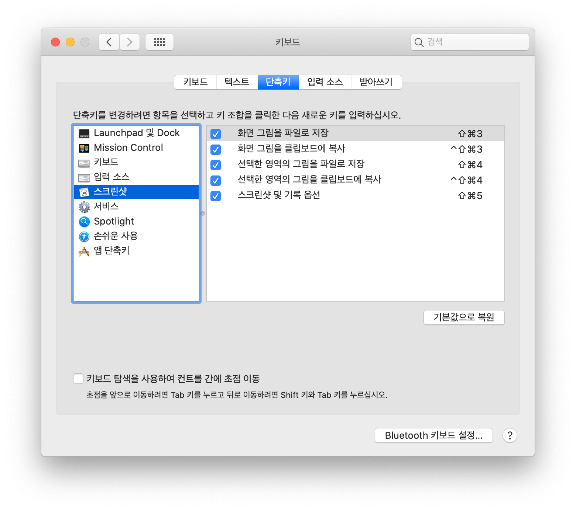The height and width of the screenshot is (511, 576).
Task: Uncheck 화면 그림을 파일로 저장 shortcut
Action: pyautogui.click(x=216, y=134)
